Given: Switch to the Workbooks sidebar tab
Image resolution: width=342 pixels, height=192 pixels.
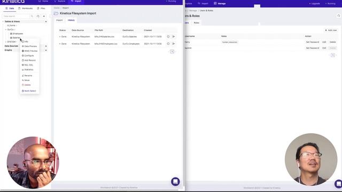Looking at the screenshot, I should tap(26, 9).
